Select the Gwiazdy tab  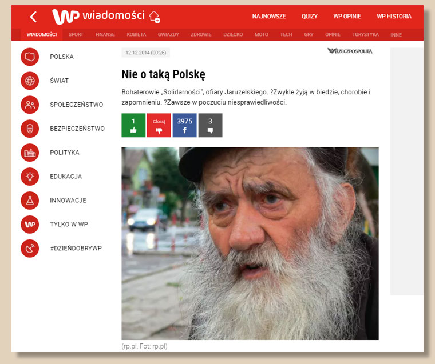click(168, 35)
